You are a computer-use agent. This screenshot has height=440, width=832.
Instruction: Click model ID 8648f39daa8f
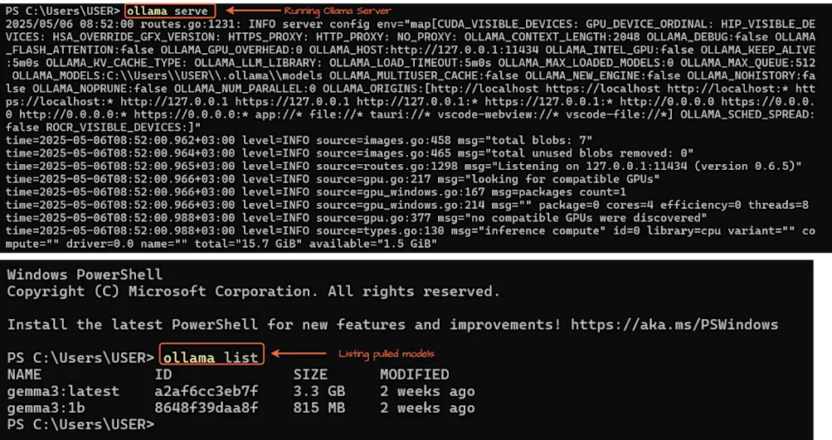tap(206, 409)
